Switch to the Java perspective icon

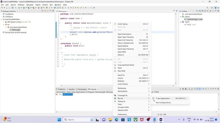216,8
